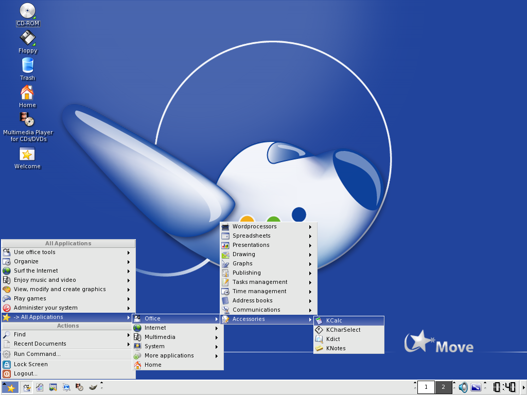Image resolution: width=527 pixels, height=395 pixels.
Task: Open View, modify and create graphics entry
Action: click(x=68, y=289)
